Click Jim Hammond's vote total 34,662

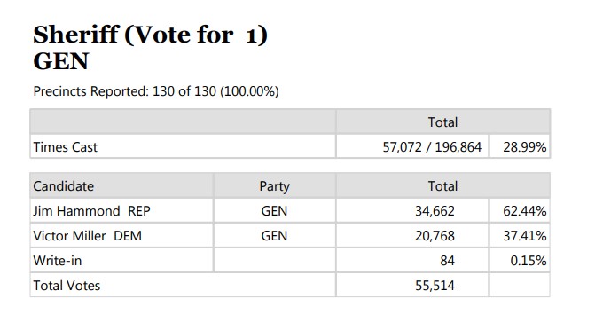point(435,211)
